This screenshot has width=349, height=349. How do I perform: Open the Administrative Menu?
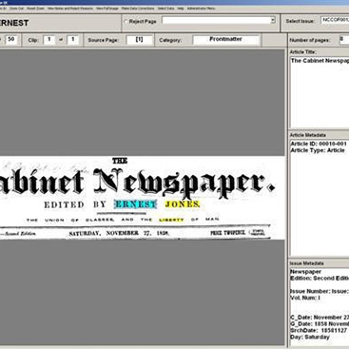coord(202,9)
